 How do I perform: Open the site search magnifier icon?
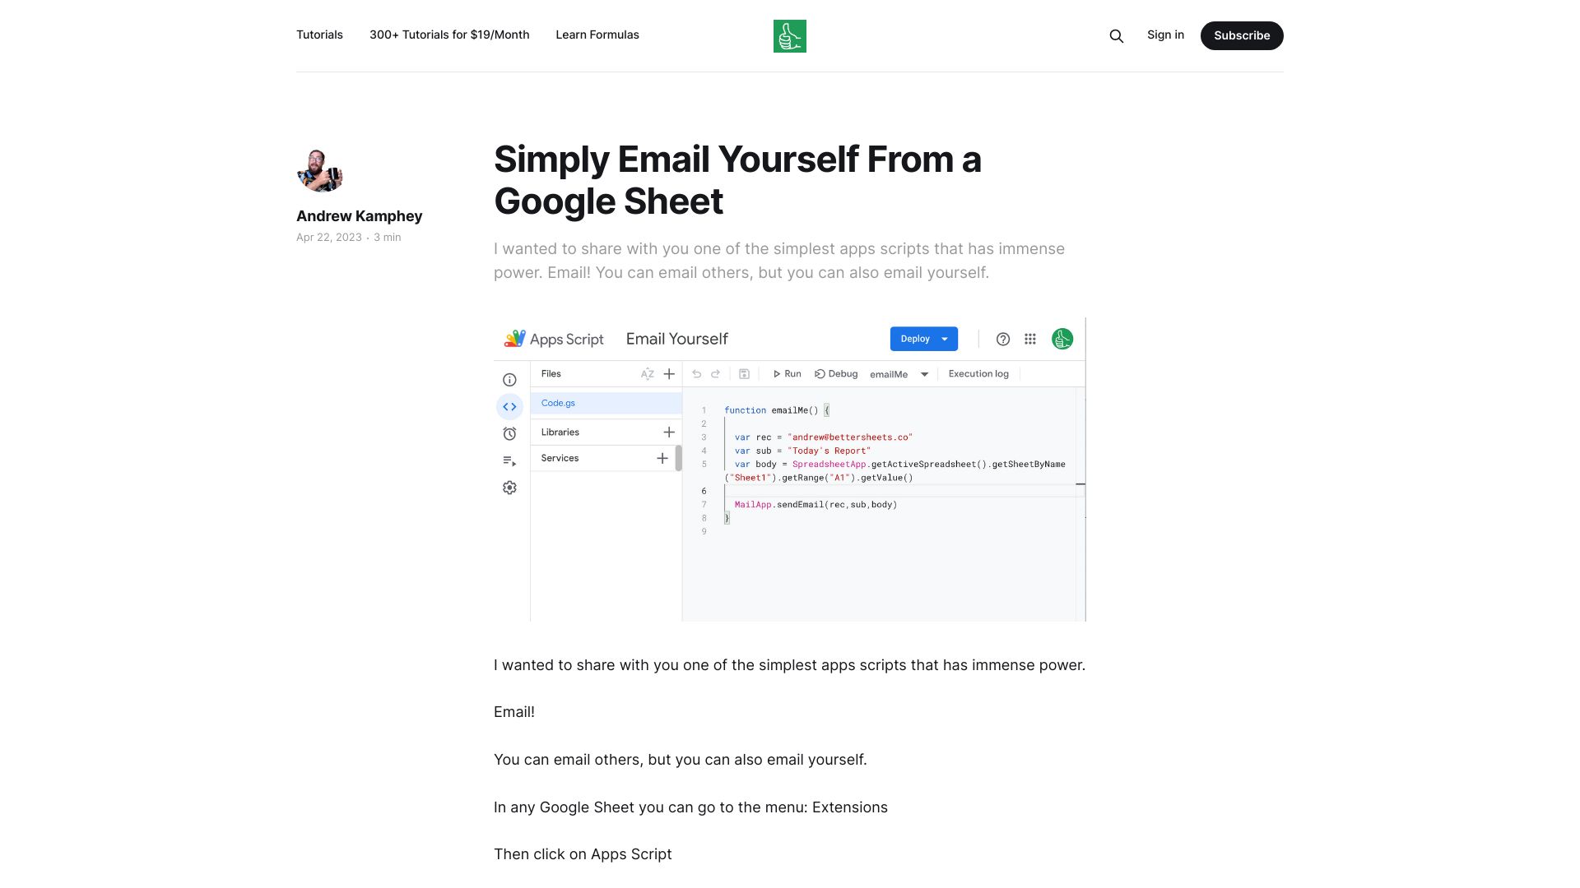[x=1117, y=36]
